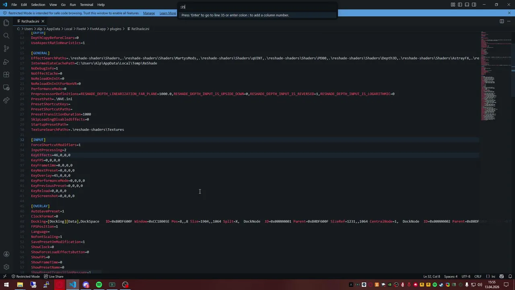Open the editor More Actions ellipsis
515x290 pixels.
tap(509, 21)
